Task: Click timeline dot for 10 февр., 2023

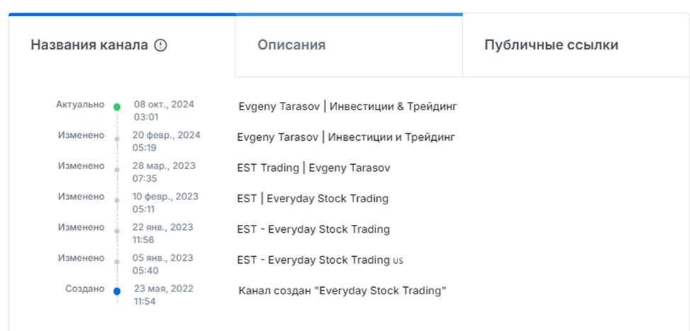Action: [x=117, y=199]
